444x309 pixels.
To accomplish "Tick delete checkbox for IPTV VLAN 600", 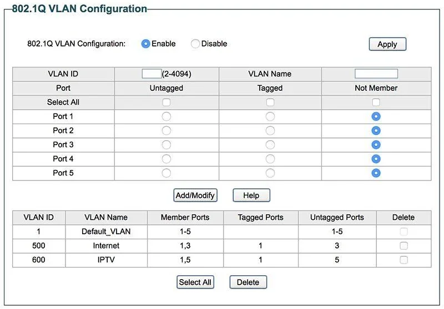I will coord(403,260).
